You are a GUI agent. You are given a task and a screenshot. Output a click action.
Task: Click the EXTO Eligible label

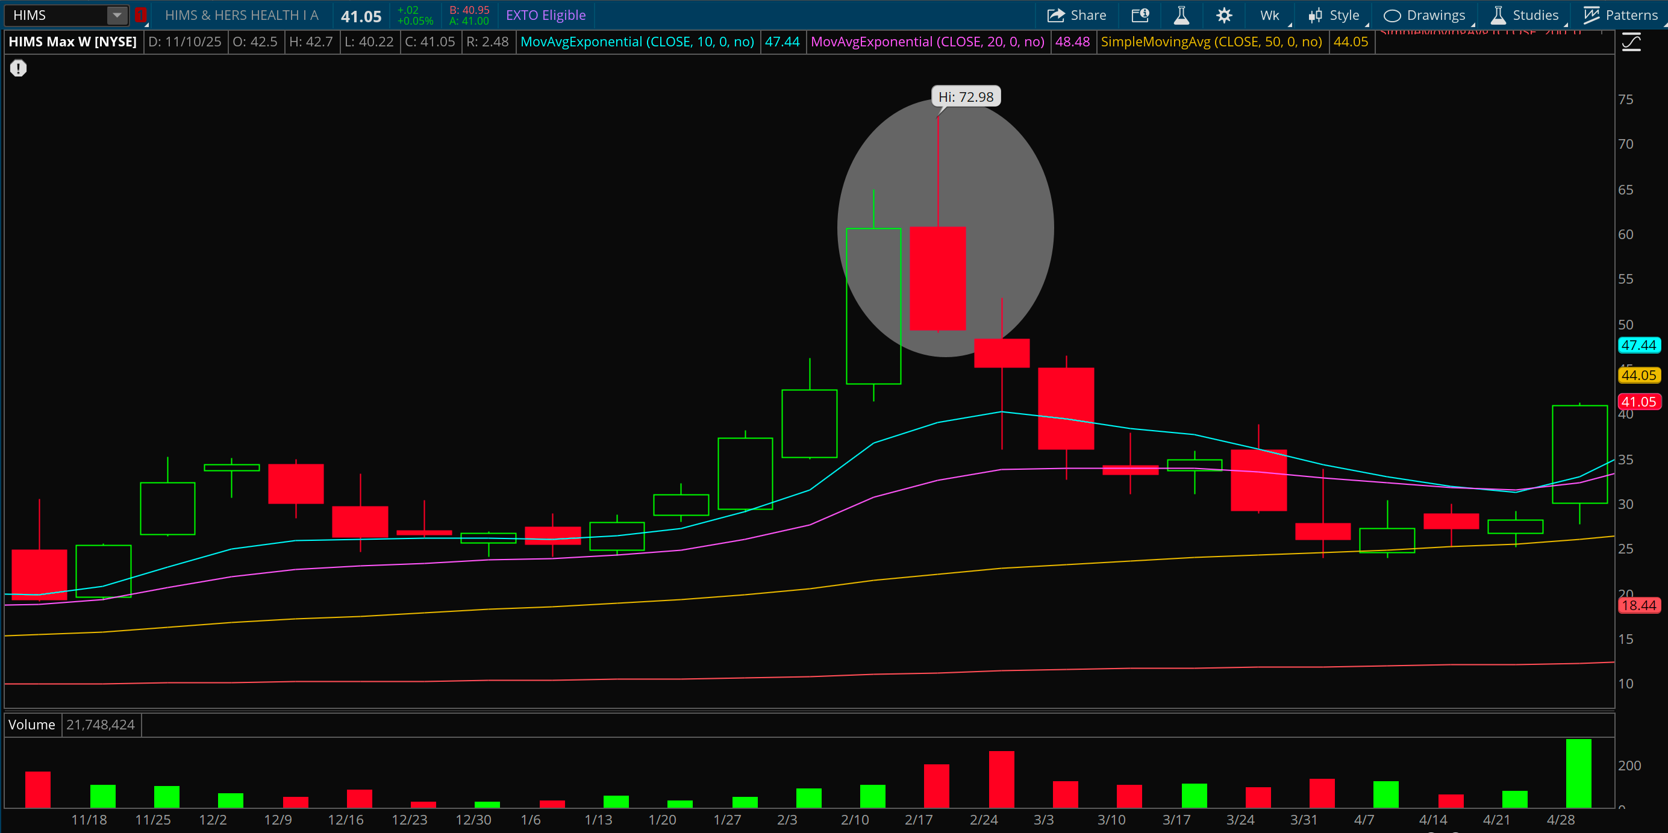tap(545, 15)
